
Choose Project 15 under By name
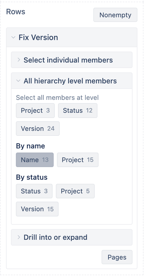coord(78,160)
